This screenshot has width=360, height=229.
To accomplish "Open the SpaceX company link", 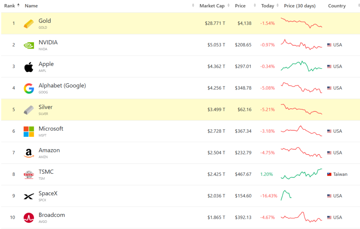I will 48,193.
